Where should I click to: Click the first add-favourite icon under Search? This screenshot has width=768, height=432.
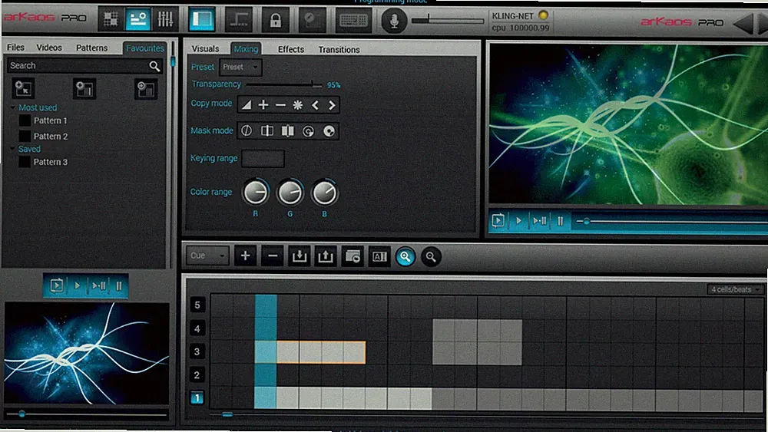23,88
